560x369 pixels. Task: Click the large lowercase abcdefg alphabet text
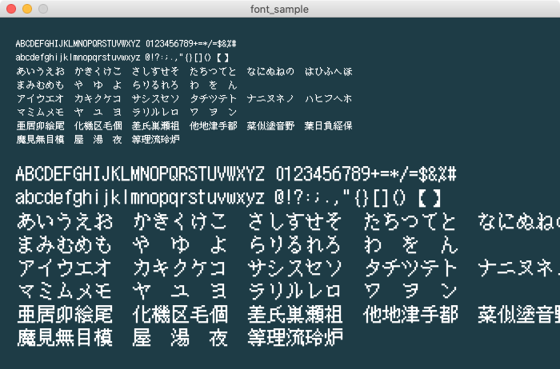tap(140, 198)
